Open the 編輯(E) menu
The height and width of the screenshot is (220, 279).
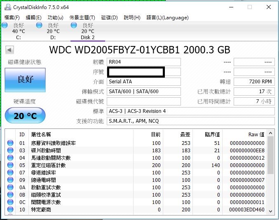[33, 18]
